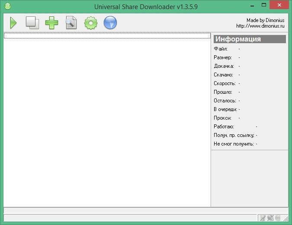This screenshot has width=292, height=225.
Task: Open the document magnifier log icon
Action: [x=71, y=23]
